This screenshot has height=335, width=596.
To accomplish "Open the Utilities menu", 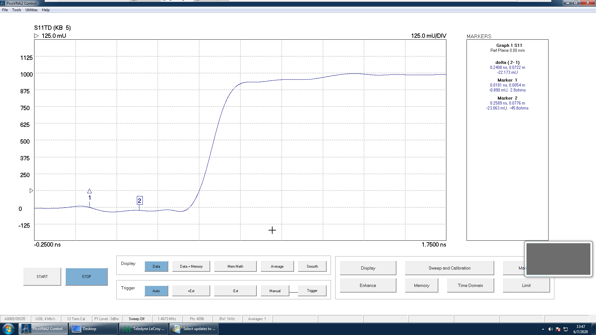I will [31, 10].
